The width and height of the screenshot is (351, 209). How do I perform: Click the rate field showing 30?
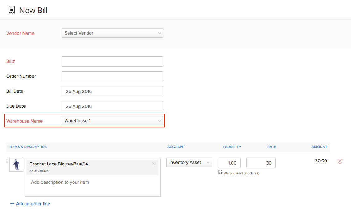tap(261, 163)
